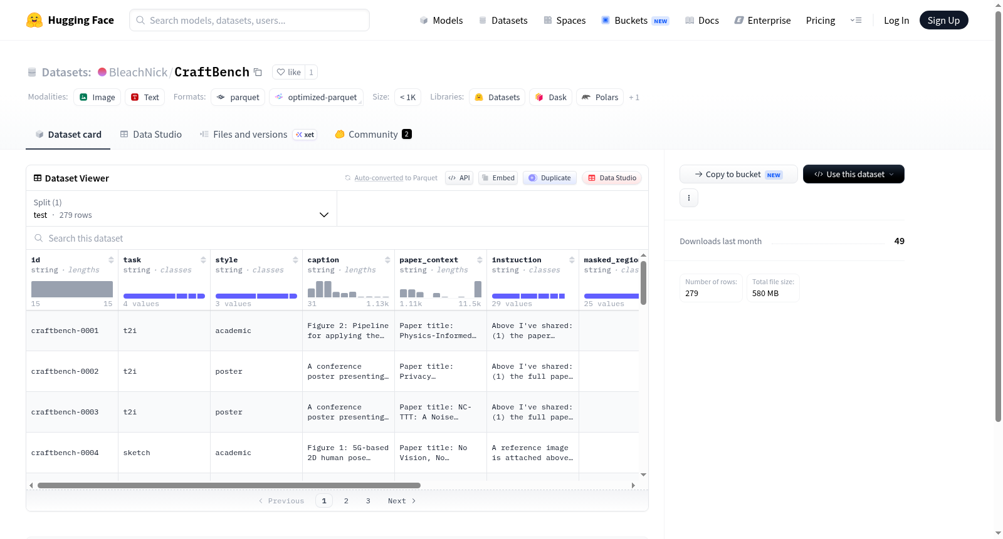The image size is (1003, 539).
Task: Select the optimized-parquet format tag
Action: click(316, 97)
